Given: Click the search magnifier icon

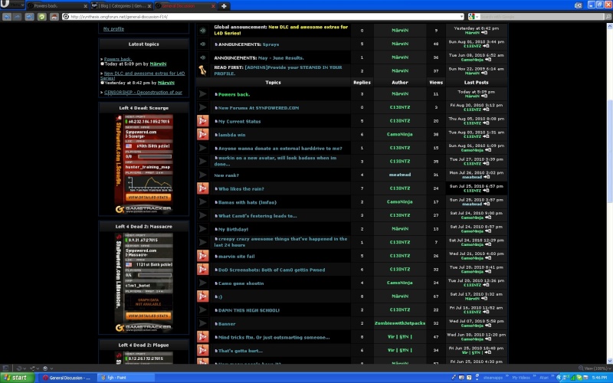Looking at the screenshot, I should 608,16.
